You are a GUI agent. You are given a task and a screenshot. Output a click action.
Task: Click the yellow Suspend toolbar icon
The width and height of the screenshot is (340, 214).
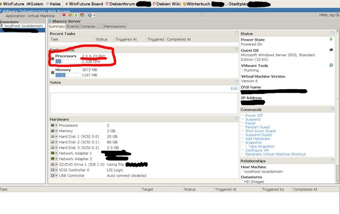point(70,15)
